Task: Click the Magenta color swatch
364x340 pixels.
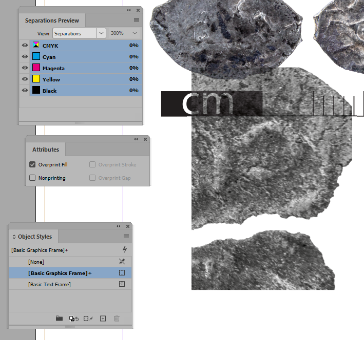Action: (36, 68)
